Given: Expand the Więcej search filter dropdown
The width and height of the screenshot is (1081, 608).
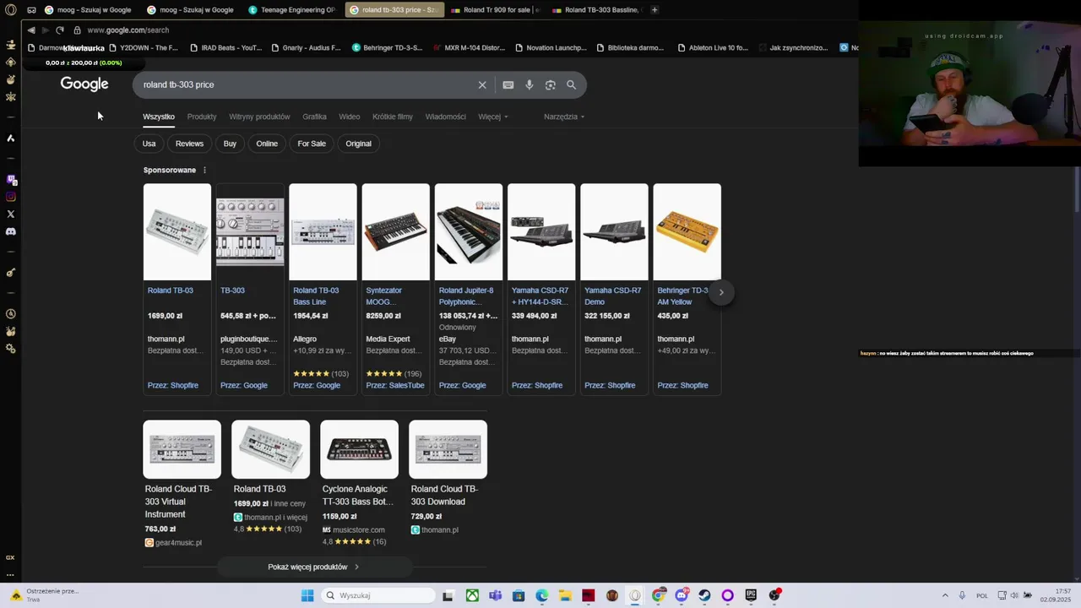Looking at the screenshot, I should [493, 117].
